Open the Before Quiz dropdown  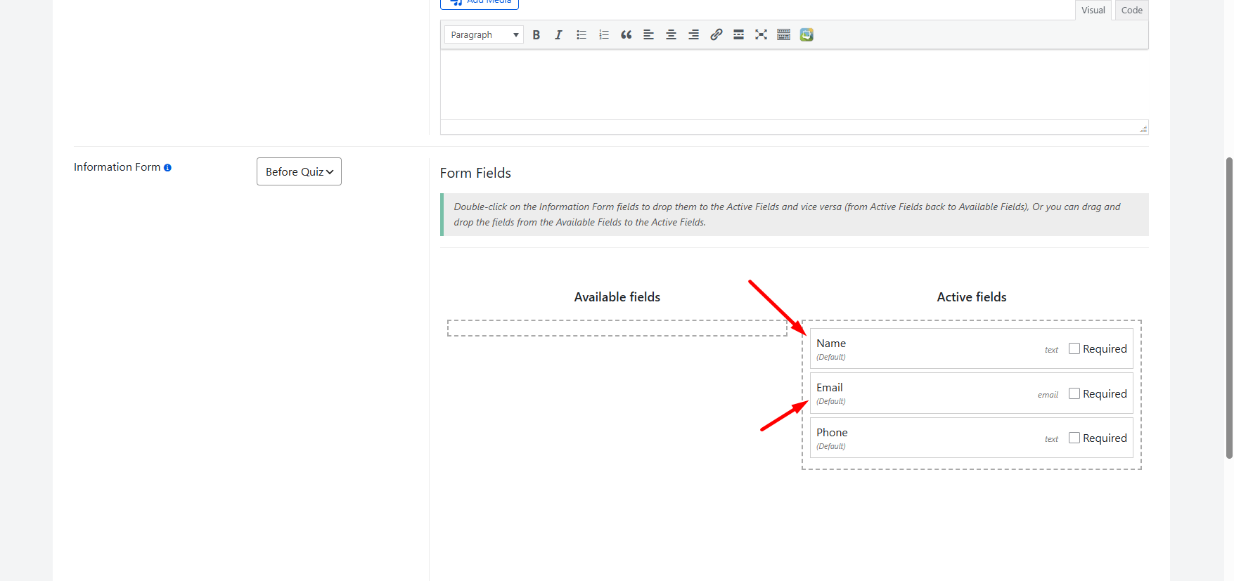299,171
